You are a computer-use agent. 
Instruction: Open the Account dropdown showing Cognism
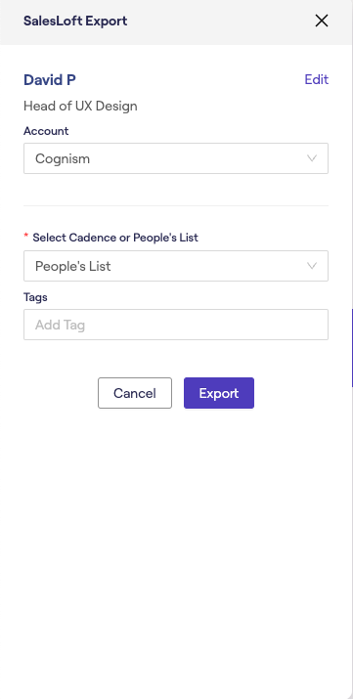176,158
